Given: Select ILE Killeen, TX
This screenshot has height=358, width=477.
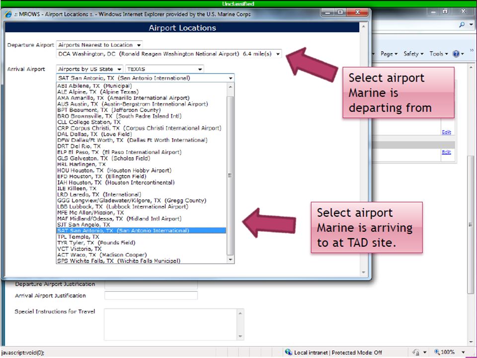Looking at the screenshot, I should click(142, 188).
